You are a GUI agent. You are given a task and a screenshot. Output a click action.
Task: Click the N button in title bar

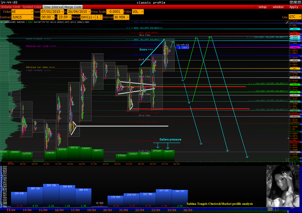coord(295,2)
